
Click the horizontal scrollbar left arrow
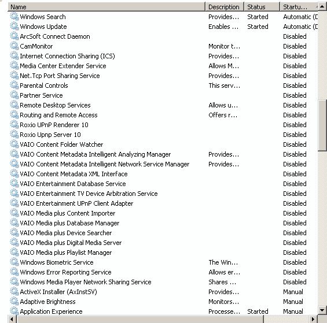pos(12,319)
